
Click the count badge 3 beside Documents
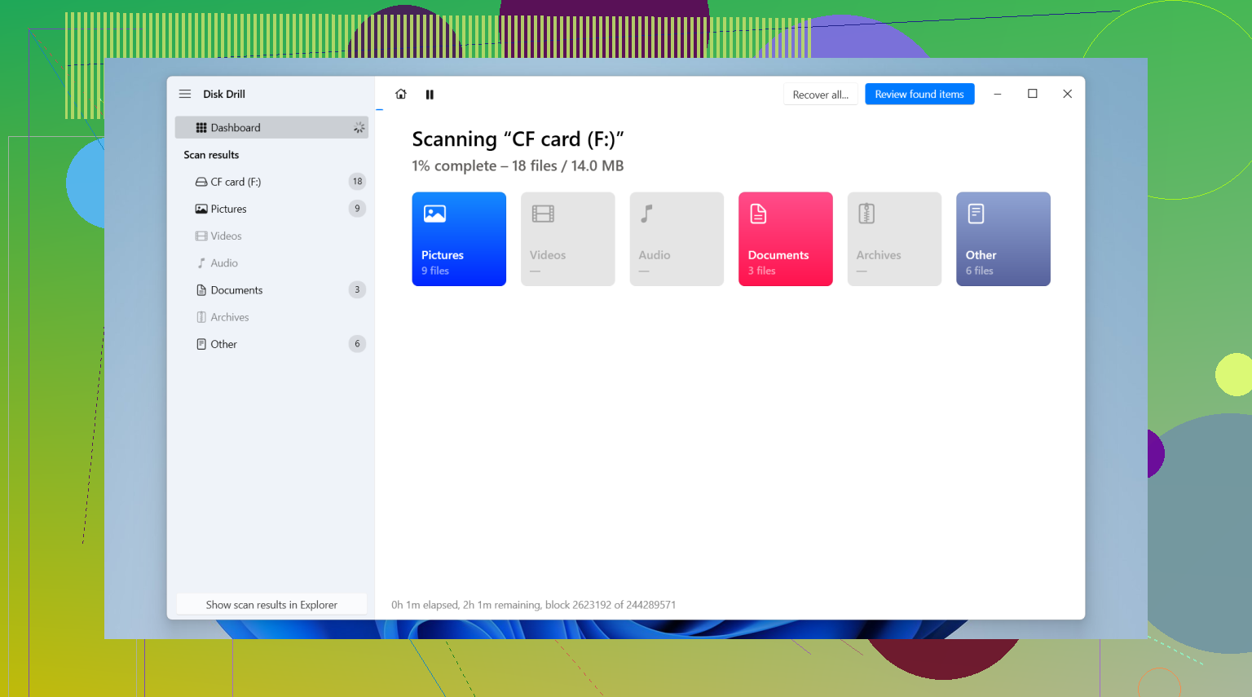tap(357, 289)
